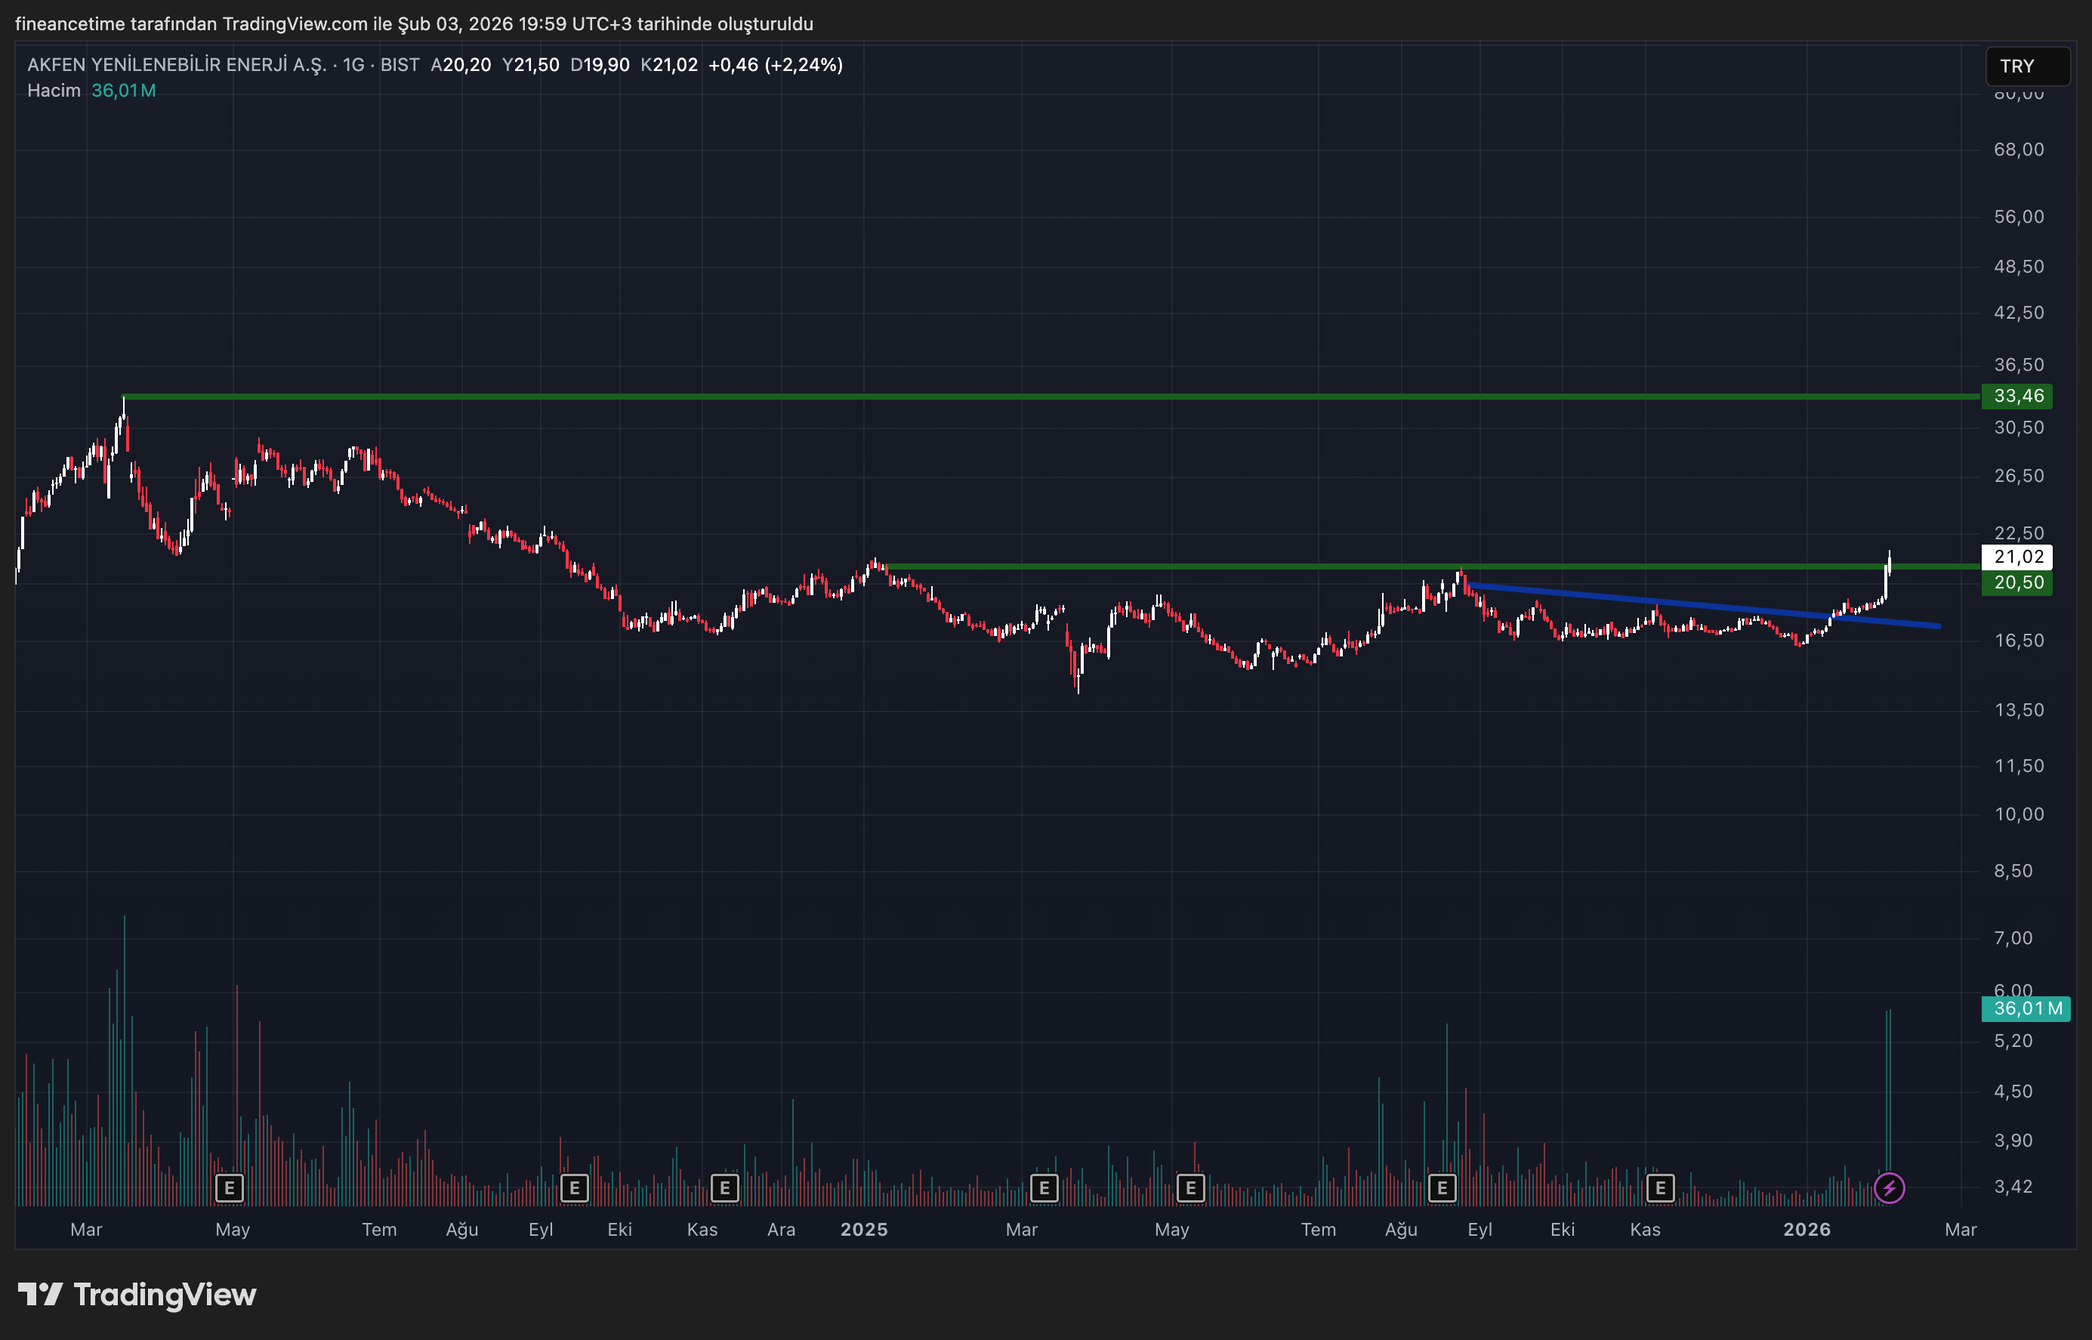Click the TradingView logo
The width and height of the screenshot is (2092, 1340).
click(137, 1295)
